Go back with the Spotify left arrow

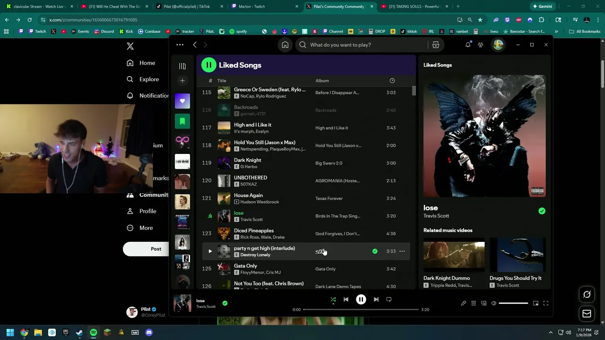tap(195, 45)
